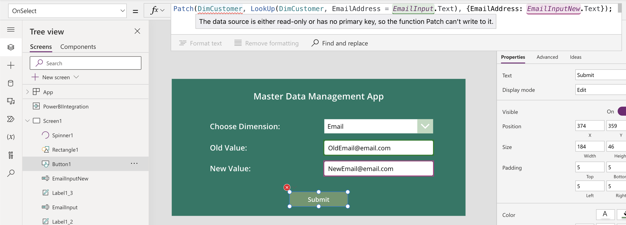Screen dimensions: 626x225
Task: Expand the App tree node
Action: [x=27, y=92]
